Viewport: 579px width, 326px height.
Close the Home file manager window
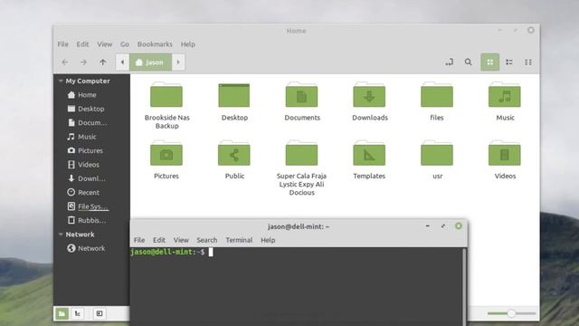point(531,30)
